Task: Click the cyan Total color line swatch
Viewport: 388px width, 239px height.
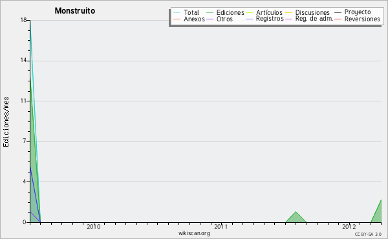Action: click(x=177, y=12)
